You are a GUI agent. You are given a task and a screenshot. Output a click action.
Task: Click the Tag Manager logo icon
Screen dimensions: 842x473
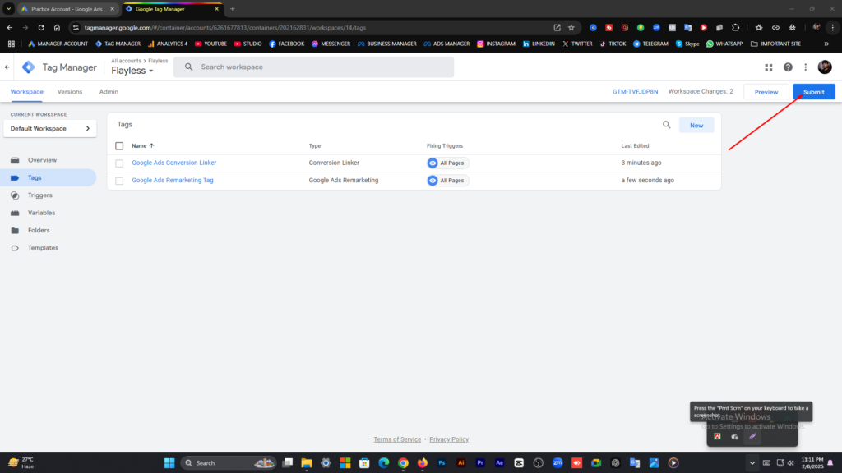tap(29, 67)
